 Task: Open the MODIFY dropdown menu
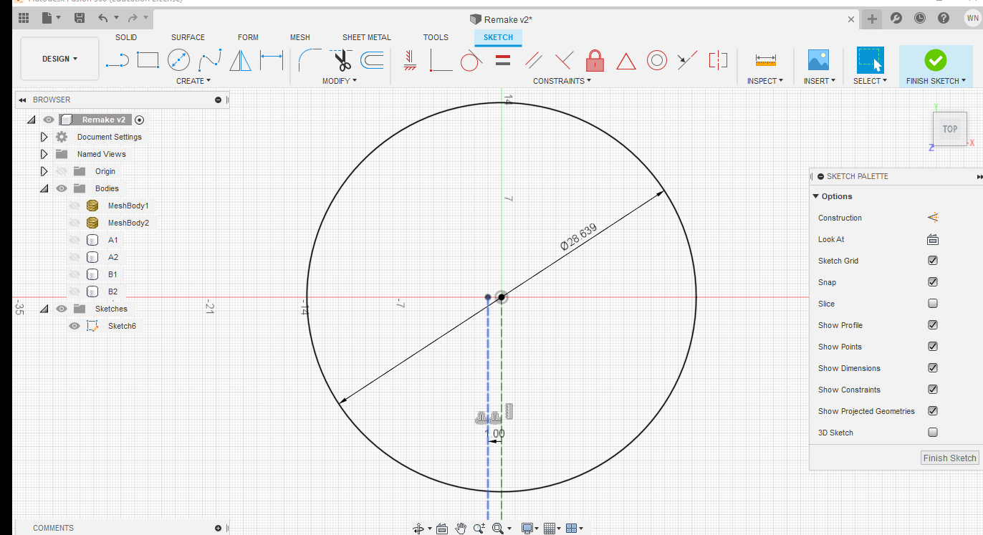click(340, 81)
